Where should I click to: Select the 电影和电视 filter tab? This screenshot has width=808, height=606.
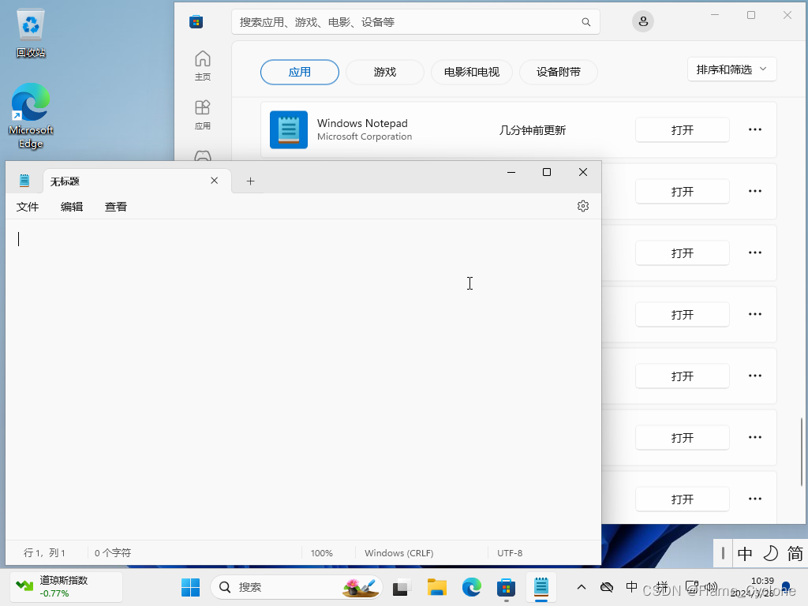tap(472, 72)
